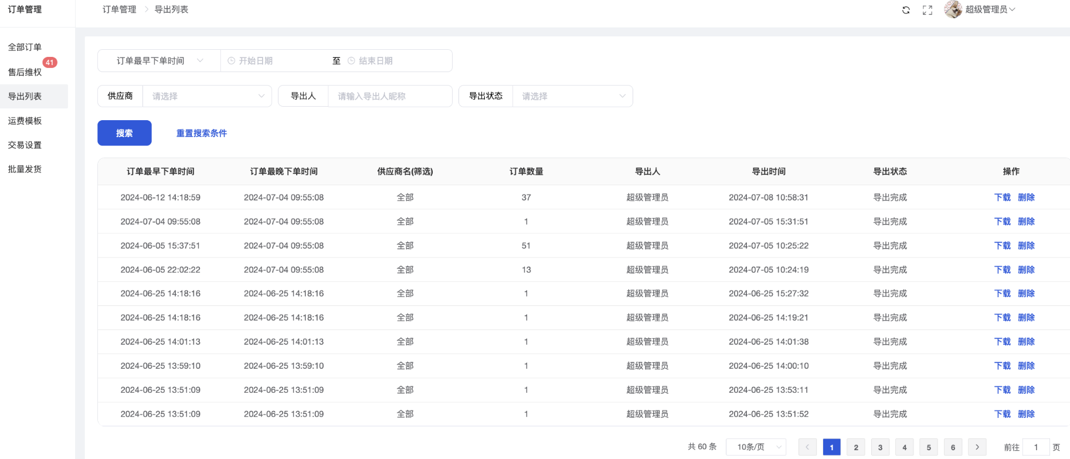
Task: Go to next page using arrow
Action: pyautogui.click(x=977, y=447)
